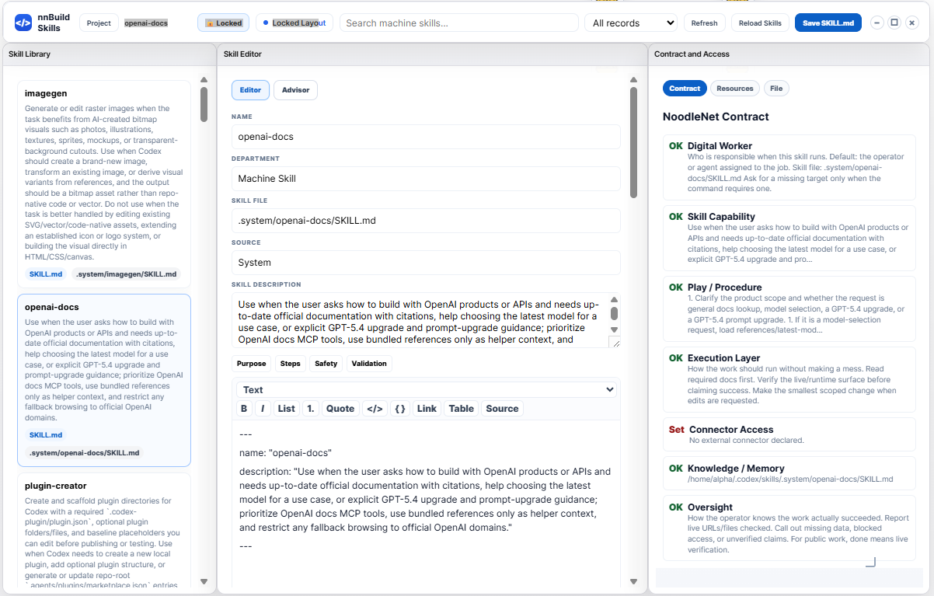Open the Connector Access contract item
Screen dimensions: 934x596
[x=789, y=434]
